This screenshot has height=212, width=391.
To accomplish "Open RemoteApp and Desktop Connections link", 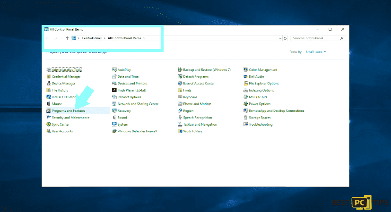I will 277,110.
